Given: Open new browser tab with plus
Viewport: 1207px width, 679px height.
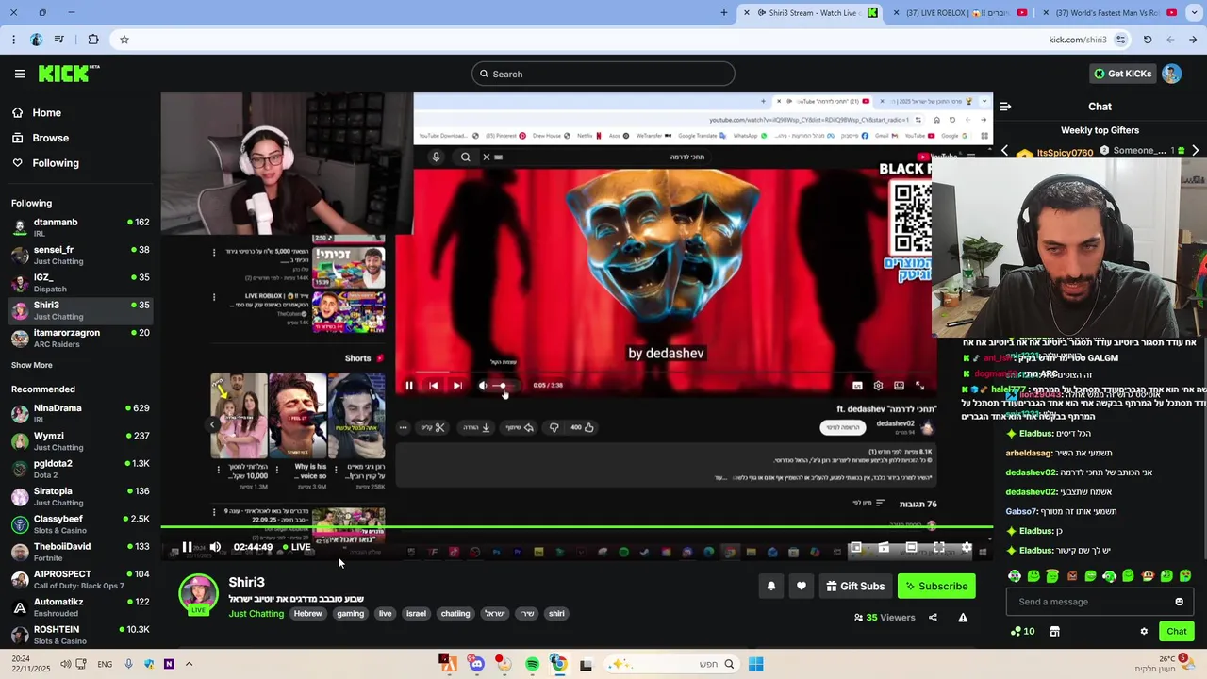Looking at the screenshot, I should tap(724, 12).
